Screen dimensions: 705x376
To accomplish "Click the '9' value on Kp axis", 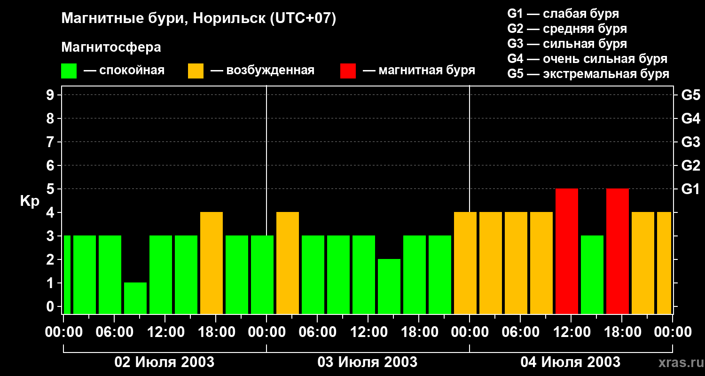I will 51,95.
